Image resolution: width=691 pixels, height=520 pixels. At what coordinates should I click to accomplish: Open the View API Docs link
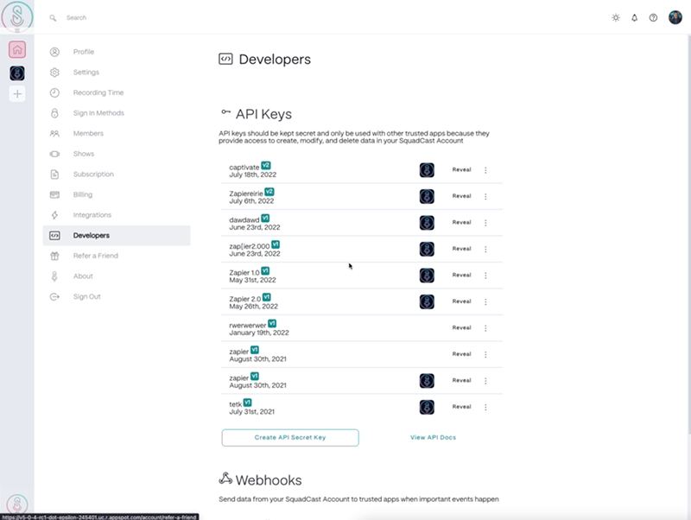(x=433, y=438)
